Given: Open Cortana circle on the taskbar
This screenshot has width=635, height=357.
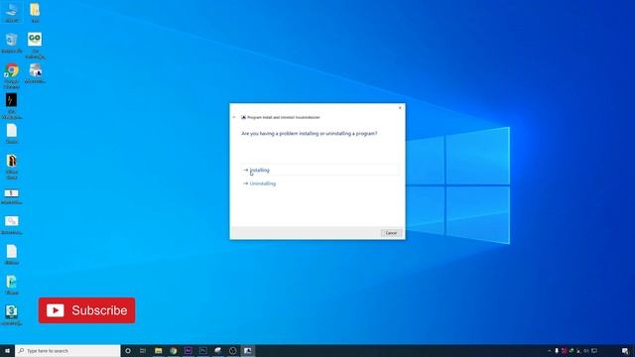Looking at the screenshot, I should coord(128,350).
